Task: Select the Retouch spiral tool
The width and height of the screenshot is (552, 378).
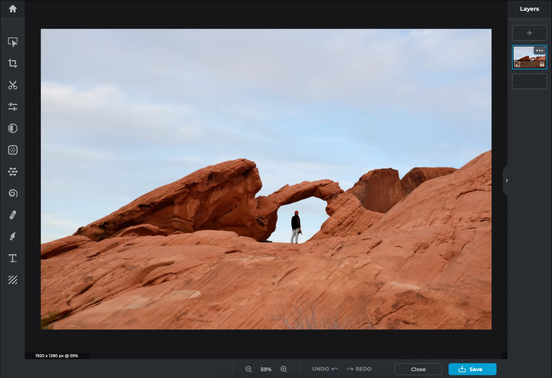Action: point(13,193)
